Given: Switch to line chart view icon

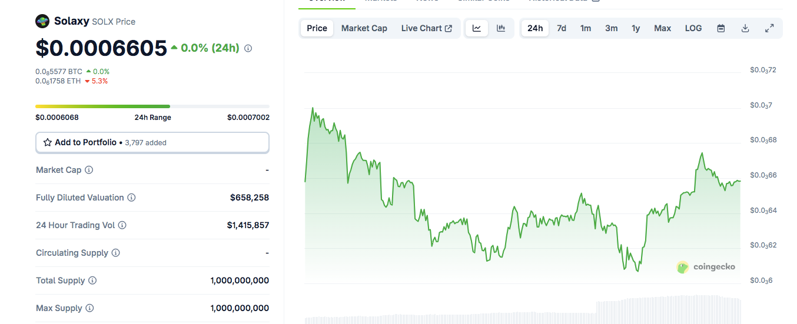Looking at the screenshot, I should (x=477, y=28).
